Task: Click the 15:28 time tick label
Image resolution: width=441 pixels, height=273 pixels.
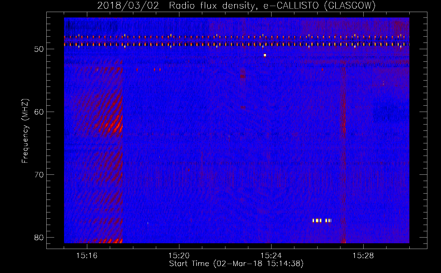Action: point(363,256)
